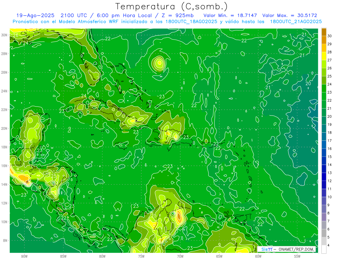Screen dimensions: 337x260
Task: Click contour label '25' over Colombia near 75W
Action: click(x=154, y=216)
